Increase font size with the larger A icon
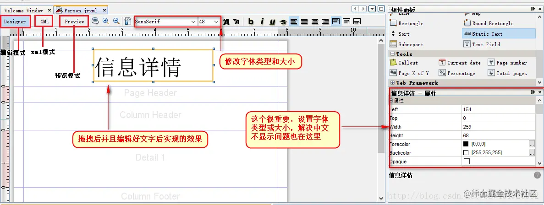Viewport: 544px width, 205px height. (x=226, y=22)
